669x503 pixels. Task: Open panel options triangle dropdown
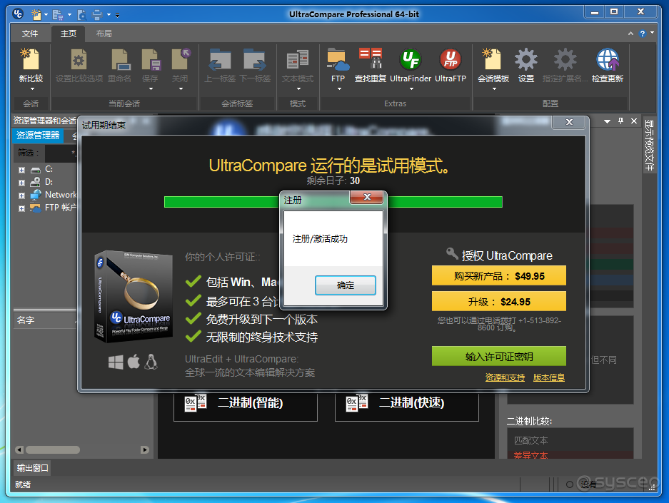click(x=607, y=121)
